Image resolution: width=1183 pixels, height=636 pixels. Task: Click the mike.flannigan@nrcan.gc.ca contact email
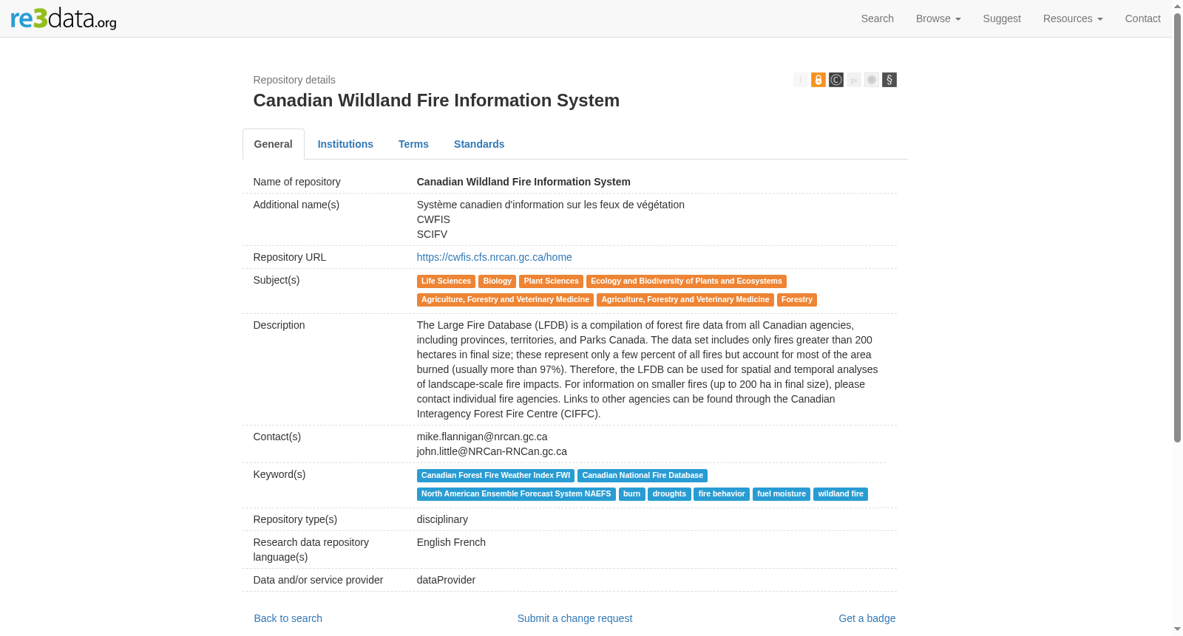482,437
